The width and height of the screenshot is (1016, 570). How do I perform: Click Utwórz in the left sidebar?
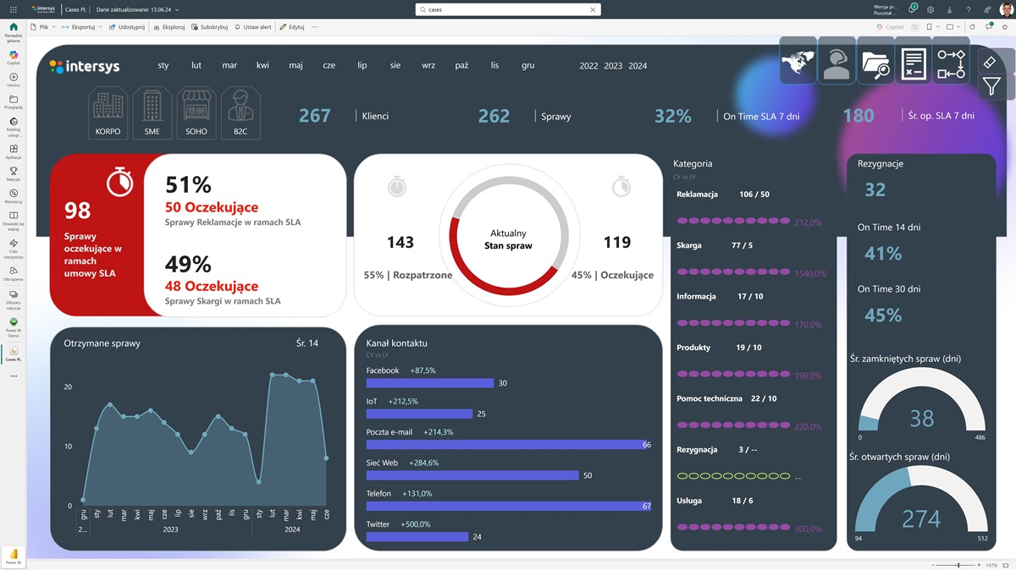point(14,79)
